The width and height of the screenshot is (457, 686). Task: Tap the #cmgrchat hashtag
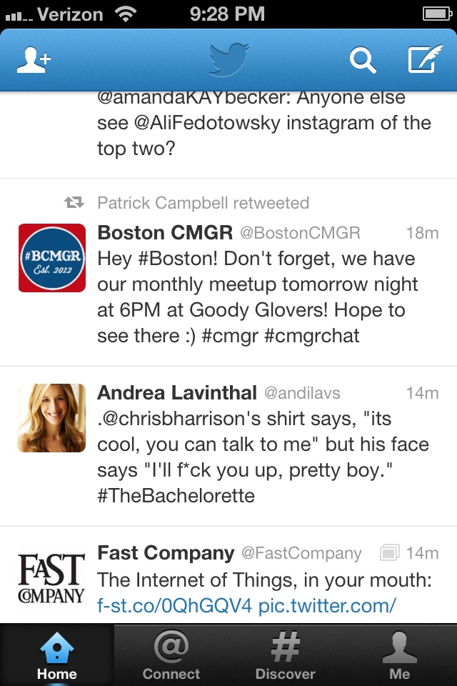coord(312,335)
